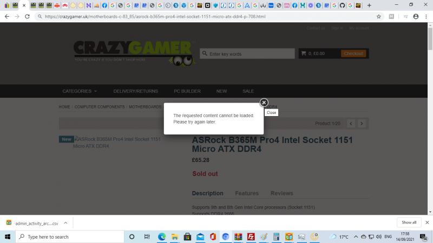Open the notification center icon

423,237
